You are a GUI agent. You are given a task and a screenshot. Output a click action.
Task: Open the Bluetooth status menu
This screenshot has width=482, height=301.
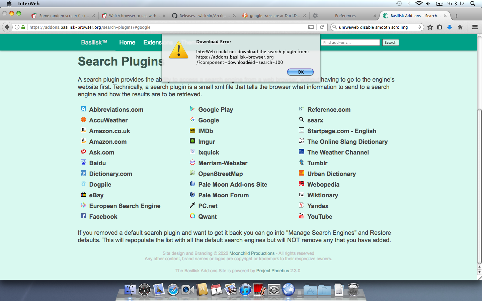tap(409, 4)
